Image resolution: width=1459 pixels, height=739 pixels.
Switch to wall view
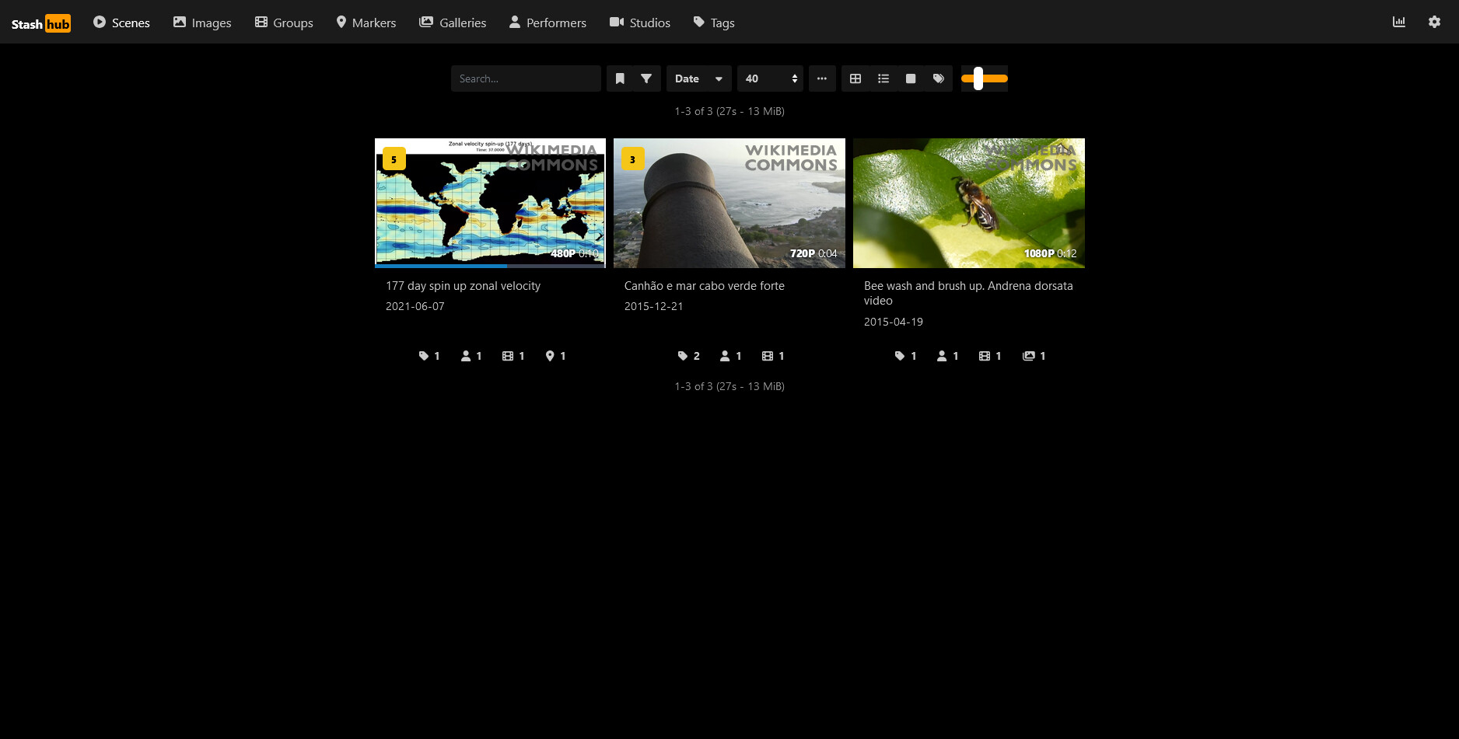pos(911,78)
